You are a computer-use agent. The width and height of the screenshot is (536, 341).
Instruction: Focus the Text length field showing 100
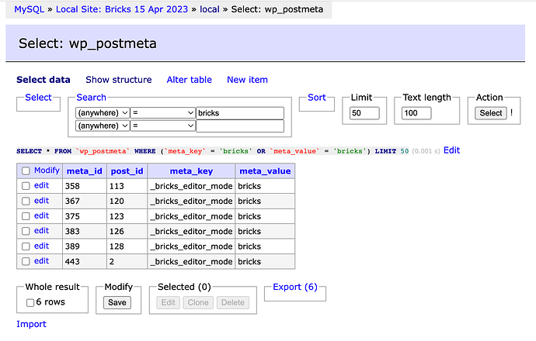(x=416, y=113)
